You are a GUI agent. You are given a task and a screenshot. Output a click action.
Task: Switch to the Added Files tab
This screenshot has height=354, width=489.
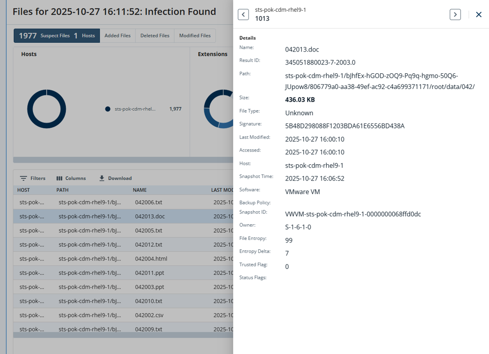pyautogui.click(x=117, y=35)
